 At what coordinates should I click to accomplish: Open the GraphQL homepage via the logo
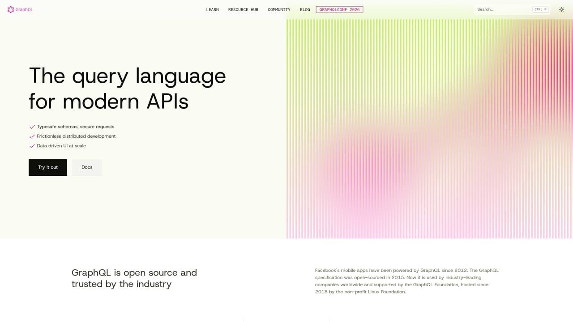(20, 9)
